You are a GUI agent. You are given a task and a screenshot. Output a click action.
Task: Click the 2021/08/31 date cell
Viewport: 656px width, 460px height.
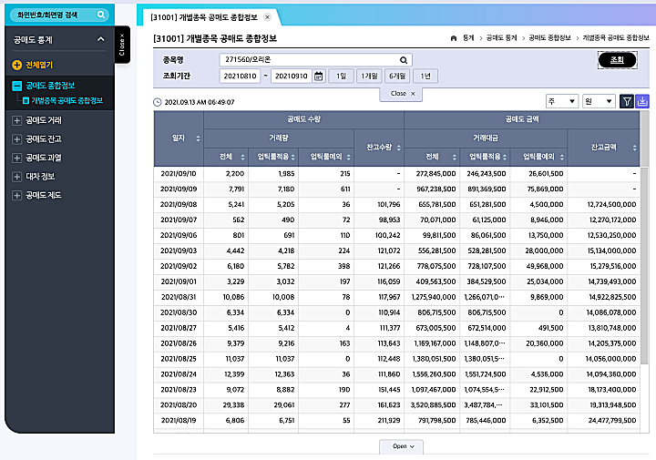179,297
